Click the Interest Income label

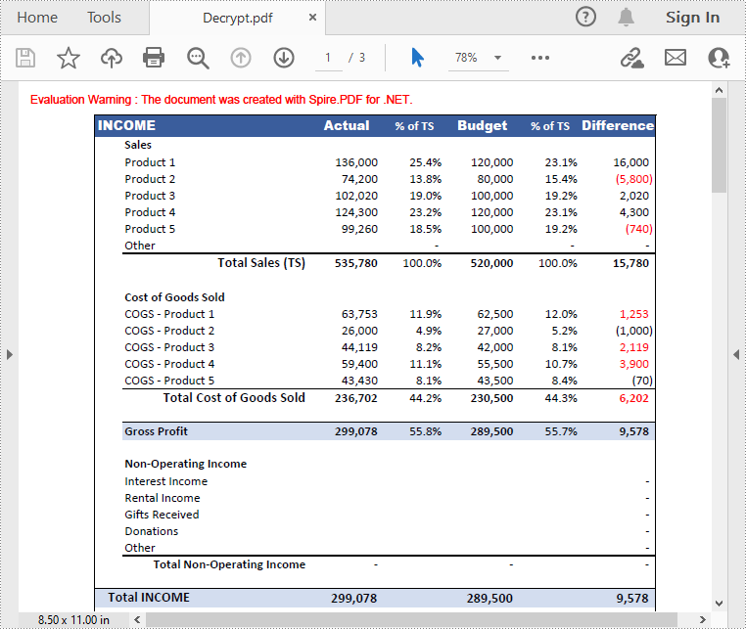pos(166,481)
